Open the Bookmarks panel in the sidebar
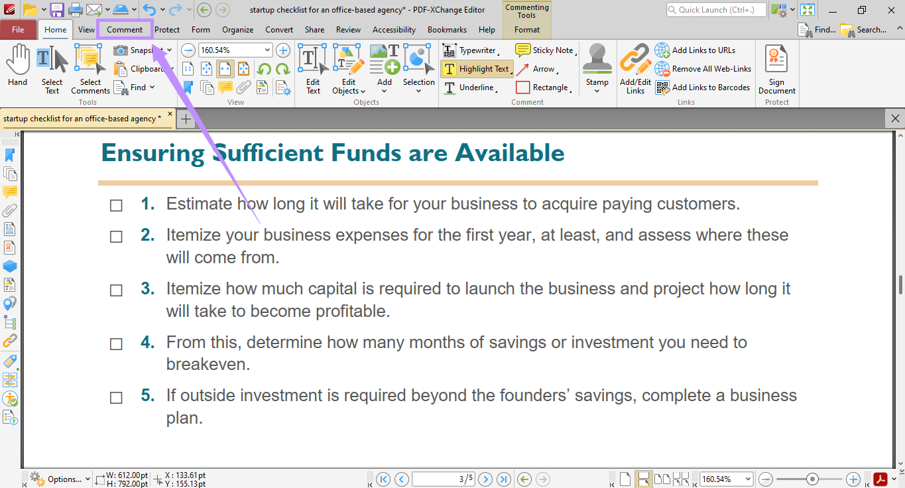This screenshot has width=905, height=488. 10,154
